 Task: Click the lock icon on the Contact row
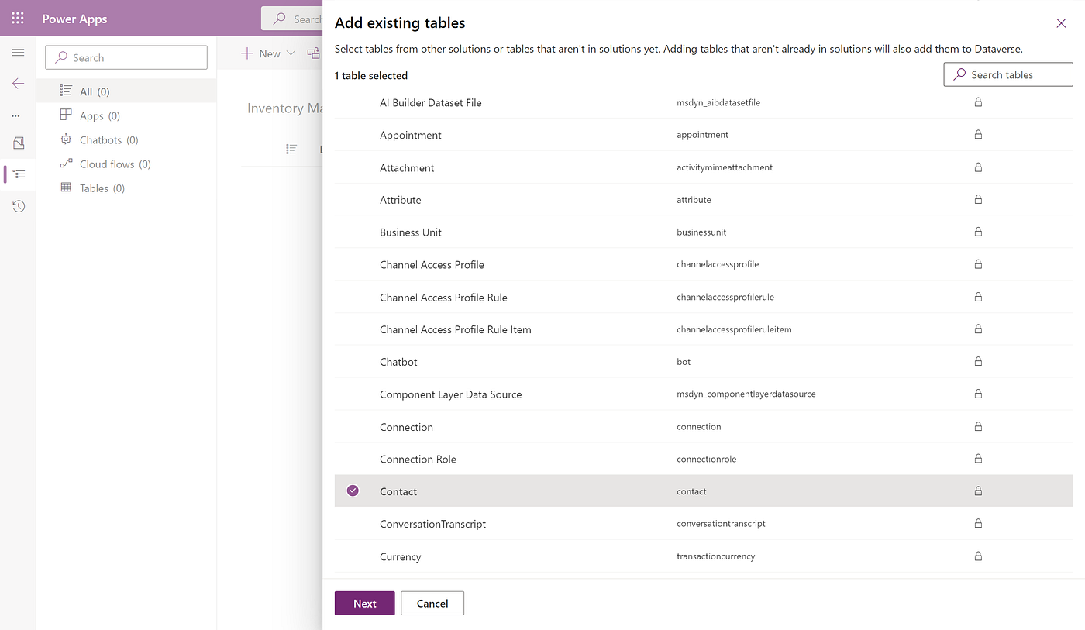pyautogui.click(x=978, y=491)
